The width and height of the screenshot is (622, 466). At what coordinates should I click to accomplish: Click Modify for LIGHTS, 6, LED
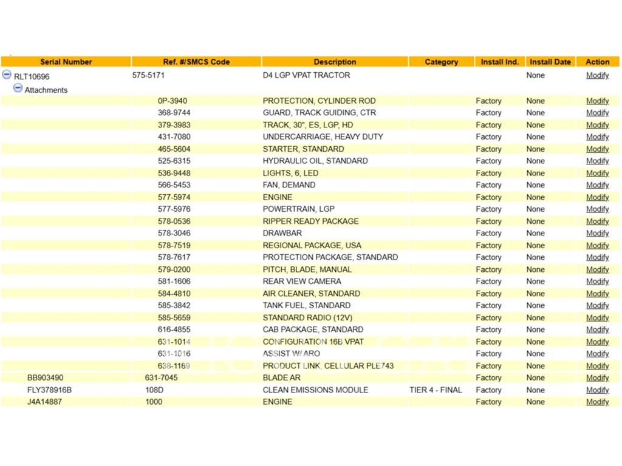(x=598, y=173)
